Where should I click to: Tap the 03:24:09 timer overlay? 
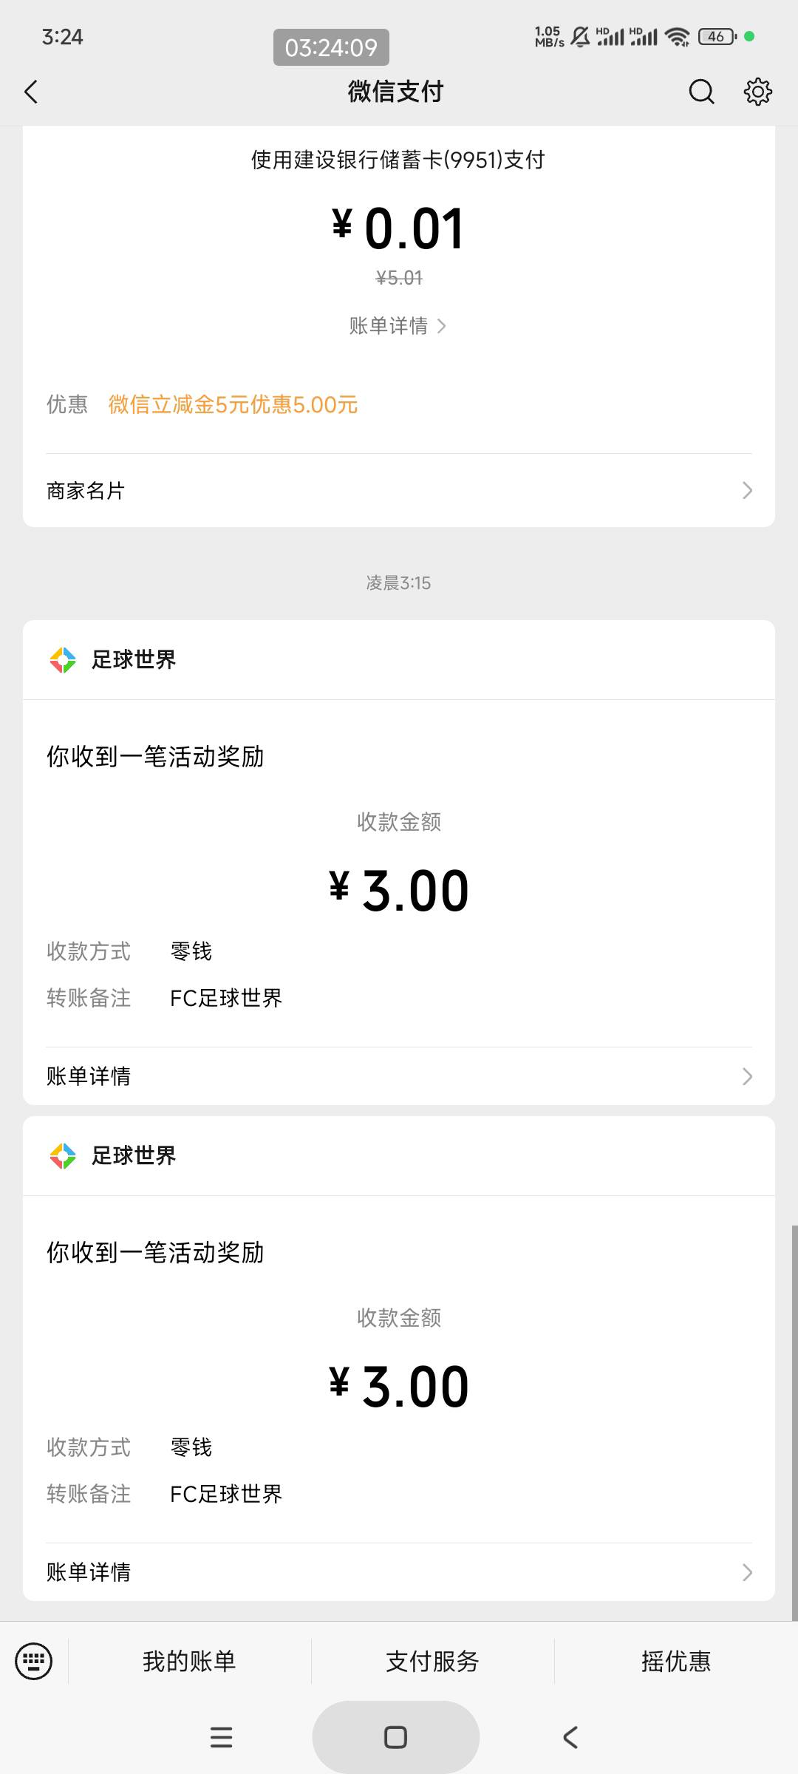[331, 47]
